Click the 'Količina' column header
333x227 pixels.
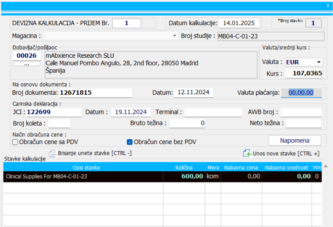(184, 168)
